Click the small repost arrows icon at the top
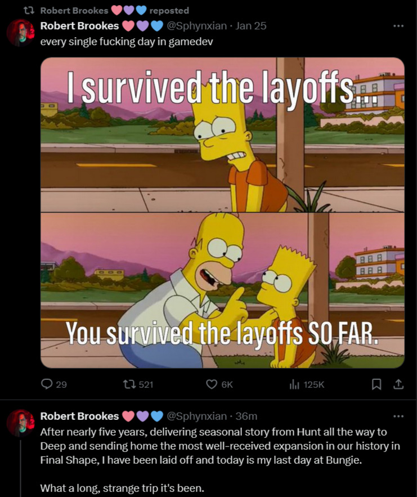The width and height of the screenshot is (417, 497). point(29,11)
